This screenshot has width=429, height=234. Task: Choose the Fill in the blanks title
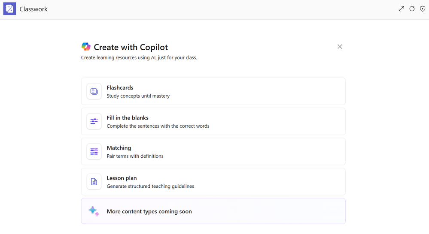coord(128,118)
